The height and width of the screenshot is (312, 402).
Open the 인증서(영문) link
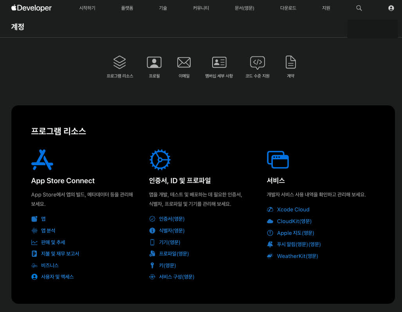[172, 219]
